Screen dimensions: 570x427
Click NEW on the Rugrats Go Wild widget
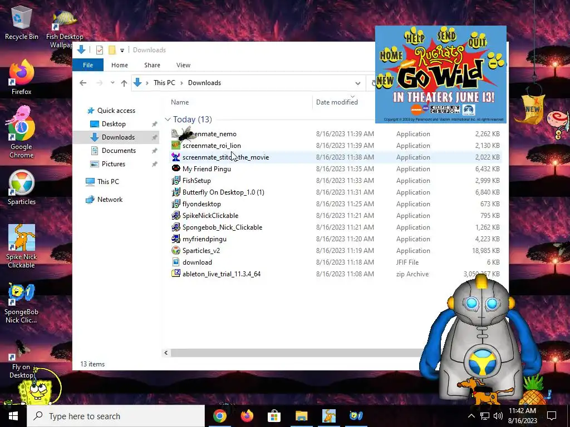pos(385,80)
